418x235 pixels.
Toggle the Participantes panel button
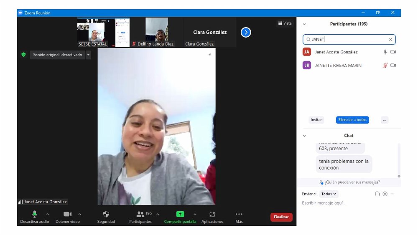pos(140,214)
